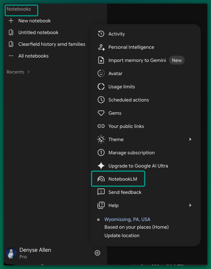Open the Help menu entry
This screenshot has width=211, height=269.
tap(146, 205)
